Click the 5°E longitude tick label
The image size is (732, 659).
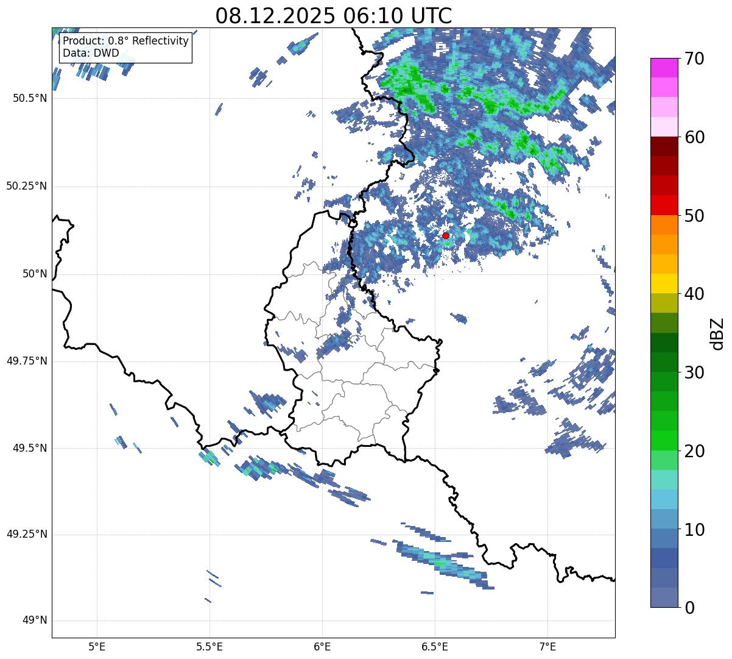click(97, 646)
